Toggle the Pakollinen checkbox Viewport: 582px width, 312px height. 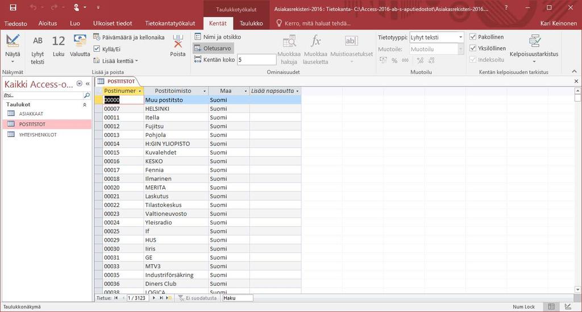[473, 37]
